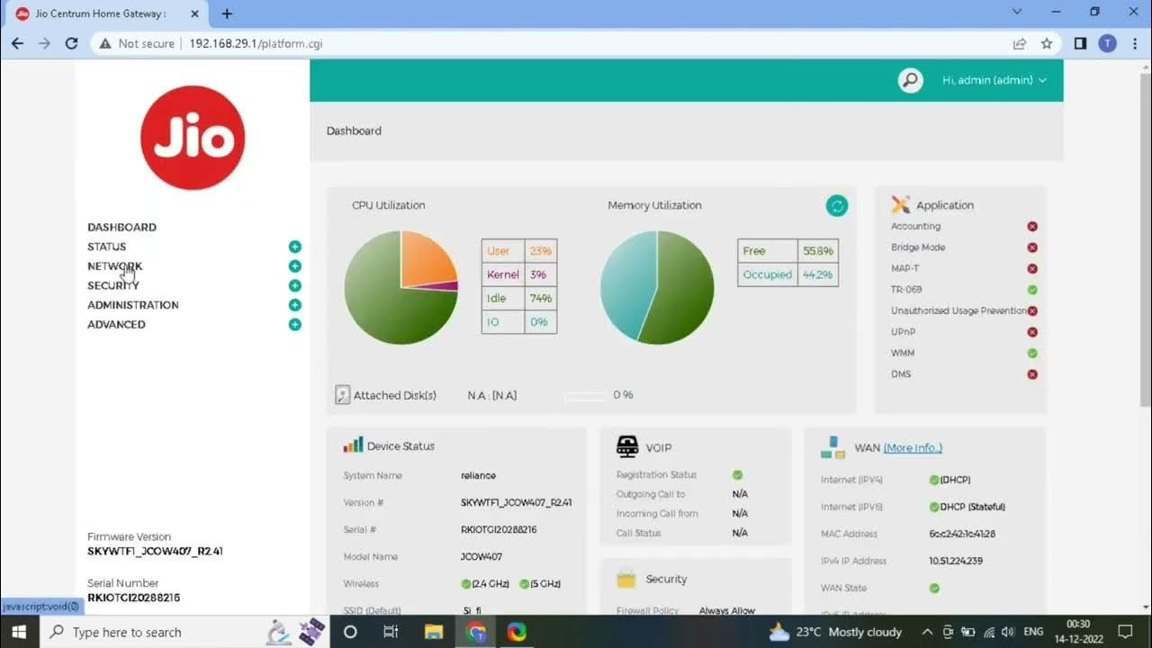Image resolution: width=1152 pixels, height=648 pixels.
Task: Select the ADVANCED menu item
Action: pos(116,324)
